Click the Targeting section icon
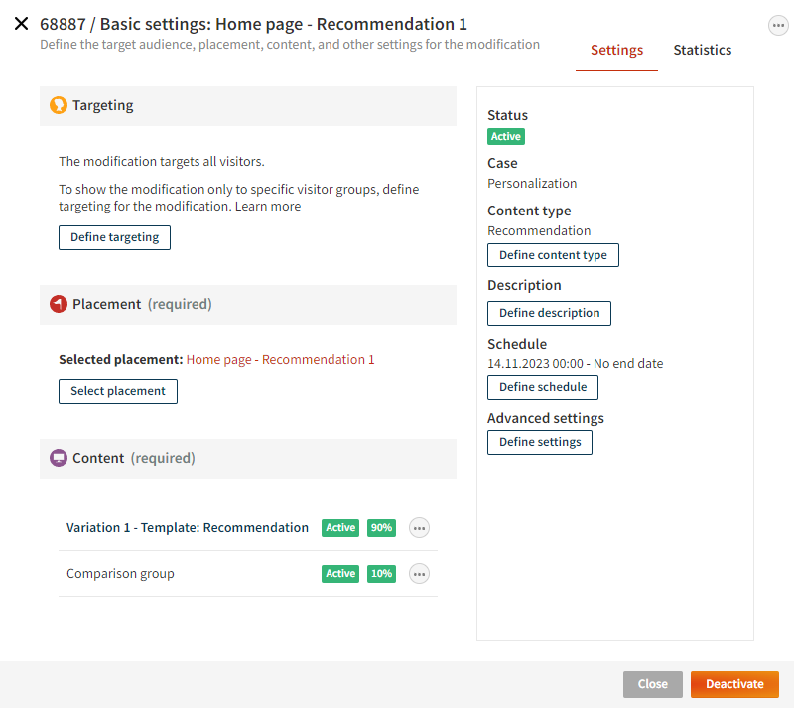Screen dimensions: 794x708 (x=58, y=105)
